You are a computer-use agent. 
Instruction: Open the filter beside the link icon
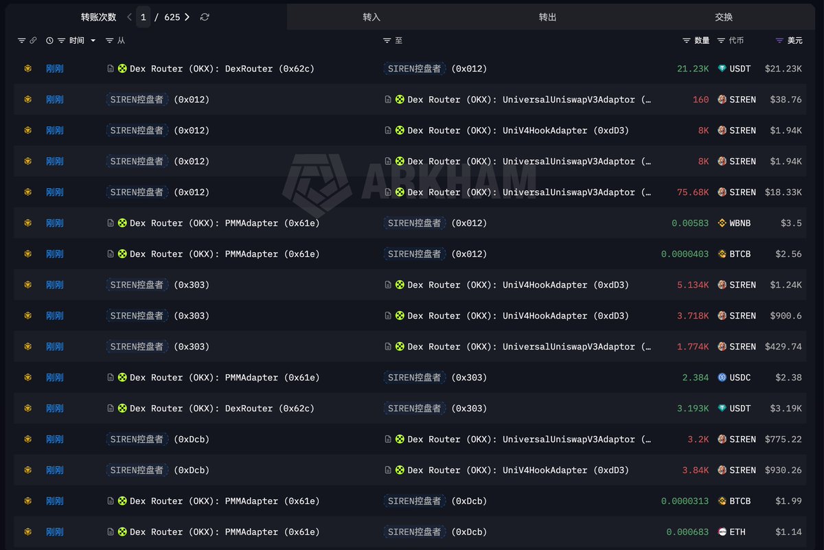click(x=21, y=41)
